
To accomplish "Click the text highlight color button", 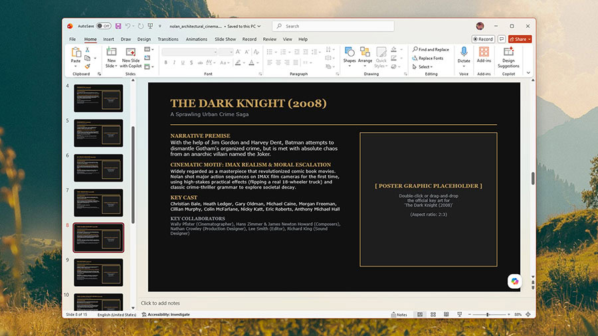I will point(238,62).
